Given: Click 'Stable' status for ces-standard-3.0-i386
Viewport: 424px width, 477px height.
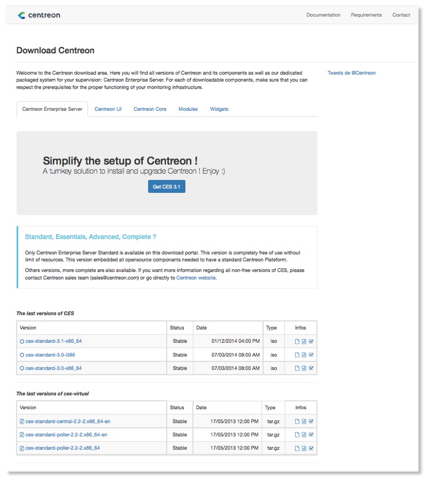Looking at the screenshot, I should (180, 355).
